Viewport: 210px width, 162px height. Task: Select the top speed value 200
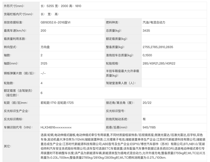click(x=43, y=30)
